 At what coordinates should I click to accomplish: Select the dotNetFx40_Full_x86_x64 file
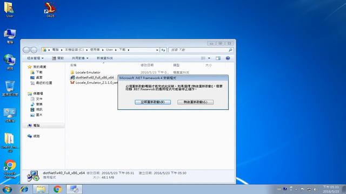pos(92,78)
